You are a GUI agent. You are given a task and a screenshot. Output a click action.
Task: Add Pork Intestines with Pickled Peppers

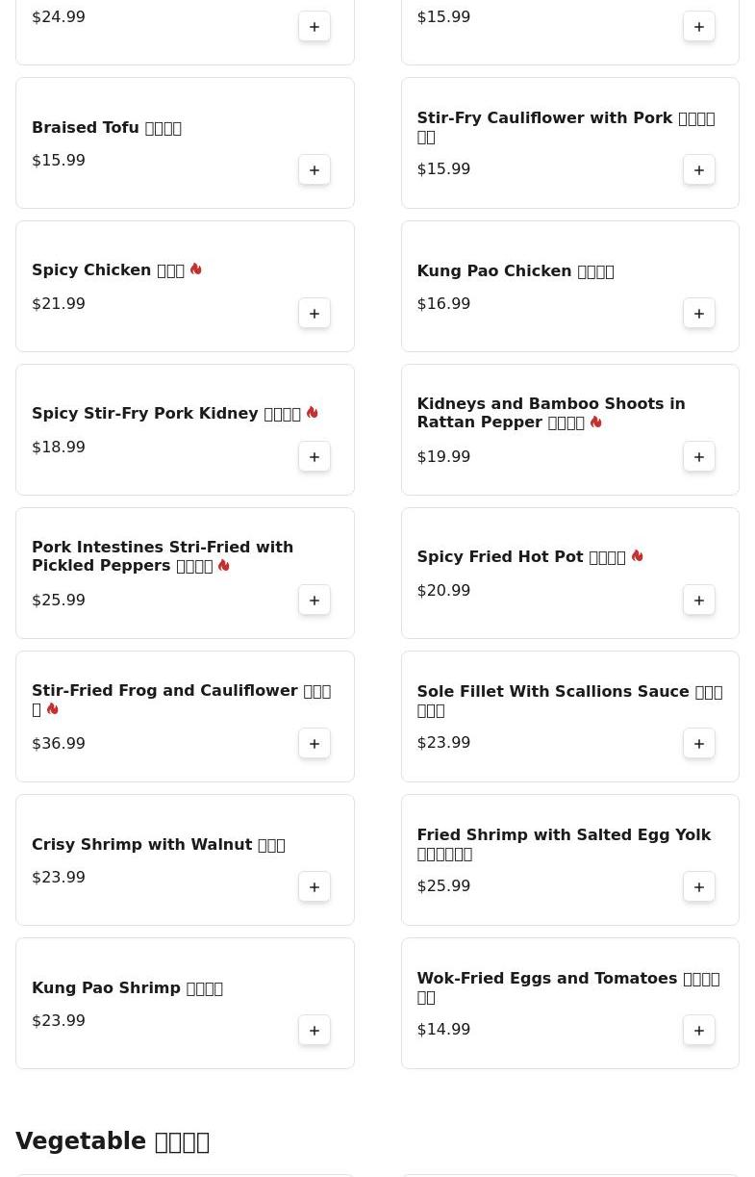pos(315,601)
